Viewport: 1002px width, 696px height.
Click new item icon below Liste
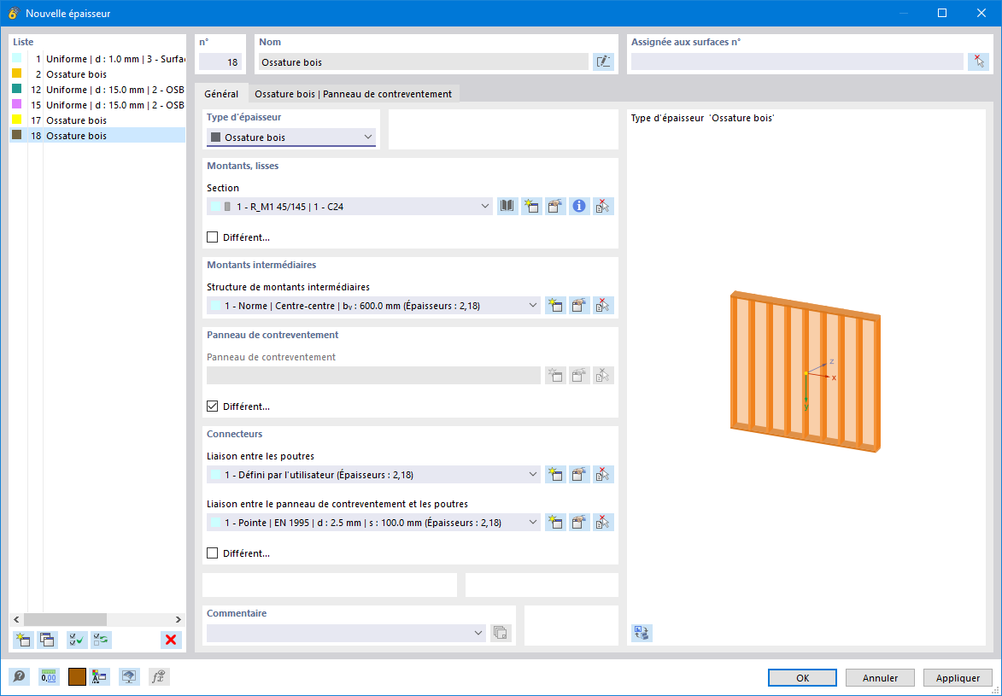[24, 640]
